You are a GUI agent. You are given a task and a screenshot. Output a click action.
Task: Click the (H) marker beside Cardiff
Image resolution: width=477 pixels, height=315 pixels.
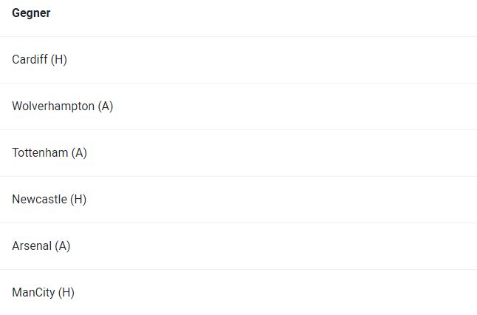pos(59,60)
